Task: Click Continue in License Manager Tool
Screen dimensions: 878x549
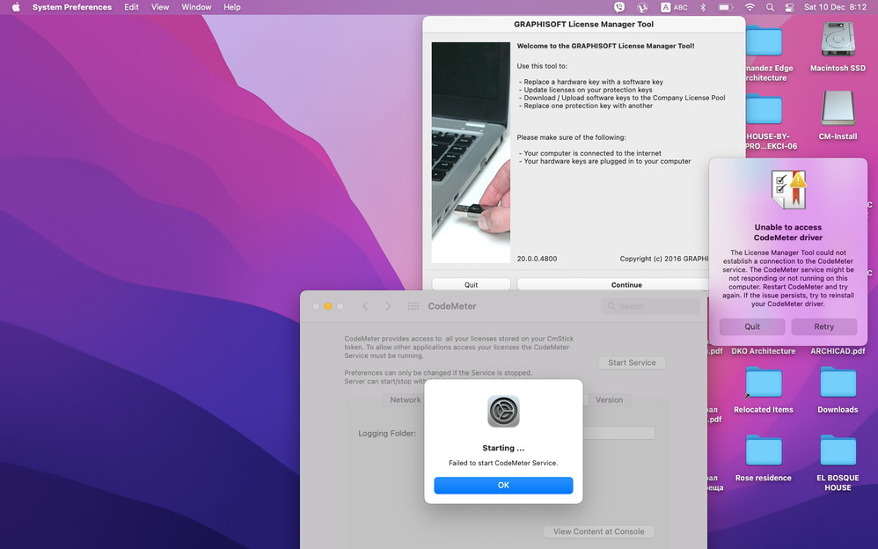Action: [612, 284]
